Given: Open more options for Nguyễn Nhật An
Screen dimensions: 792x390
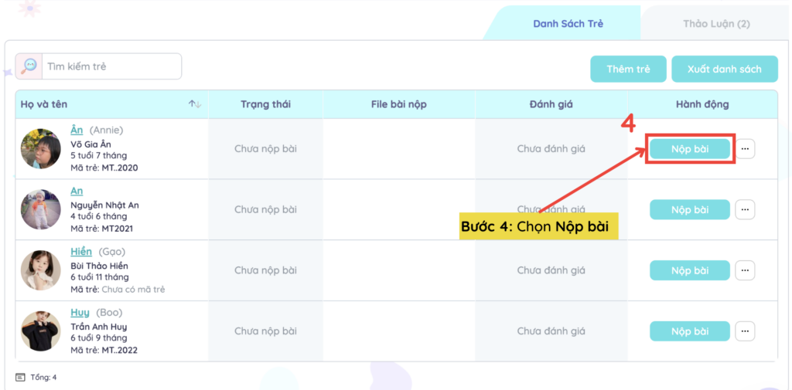Looking at the screenshot, I should (745, 209).
